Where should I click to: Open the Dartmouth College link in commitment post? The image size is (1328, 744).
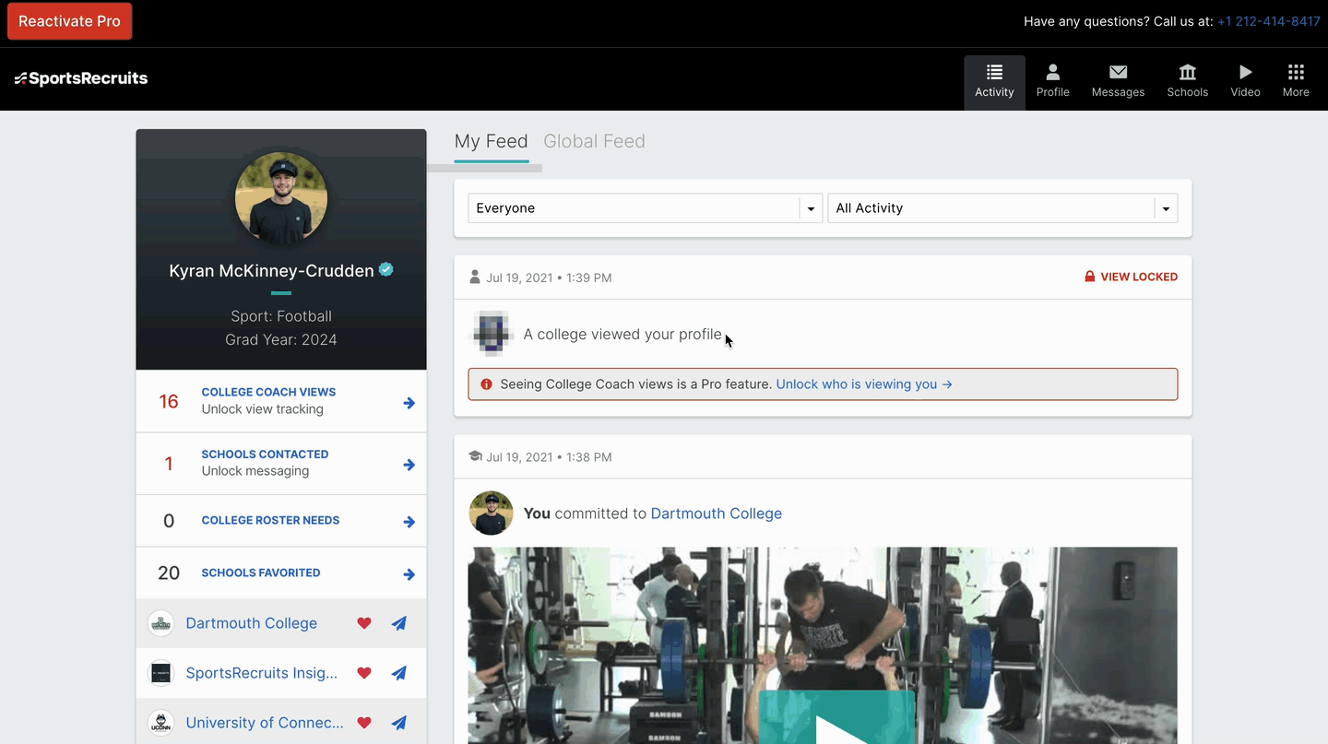(717, 514)
